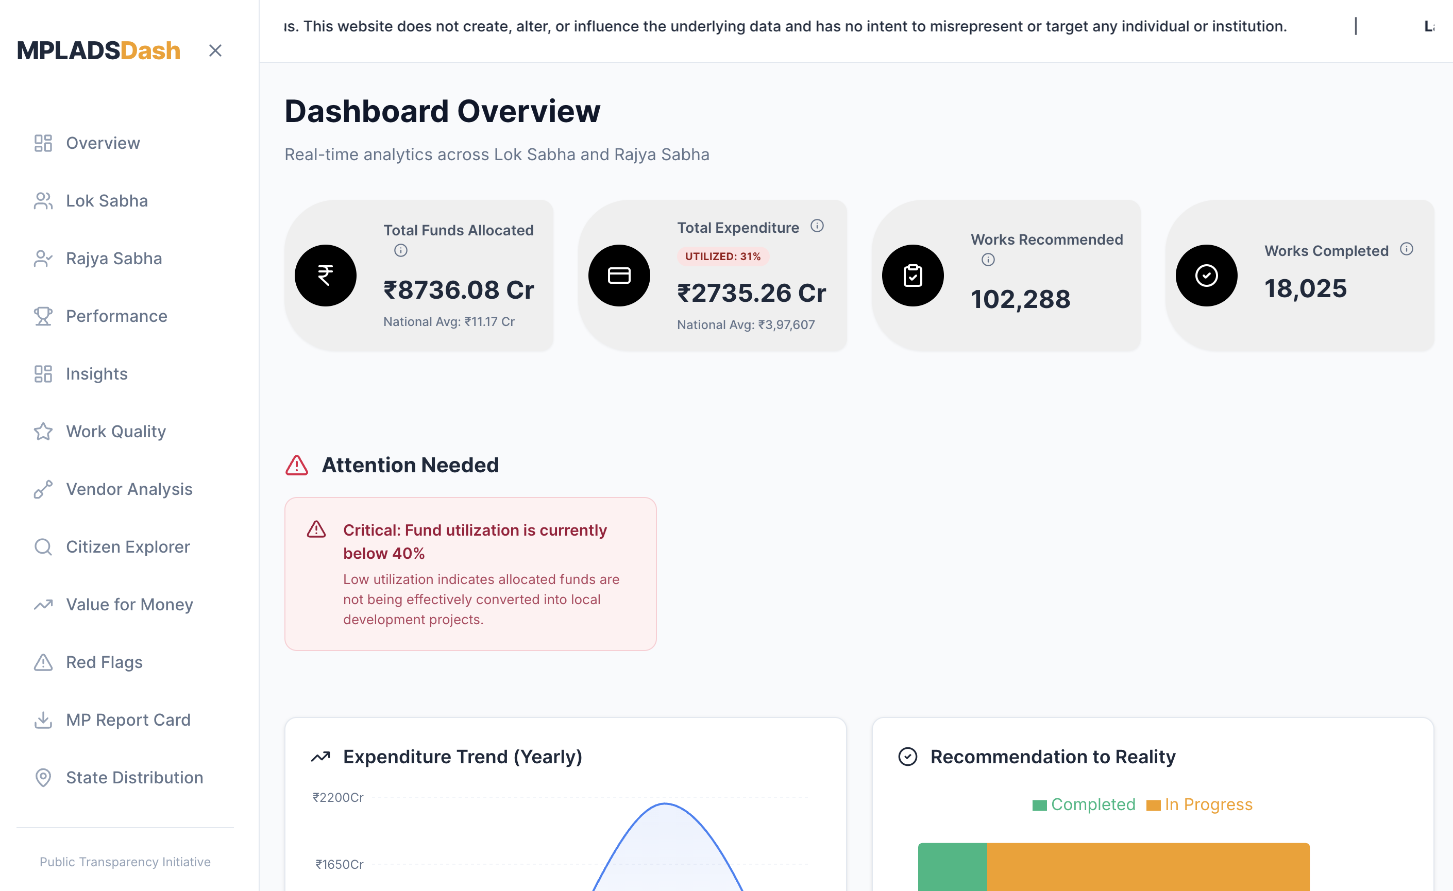
Task: Click the info icon on Total Funds Allocated
Action: [400, 250]
